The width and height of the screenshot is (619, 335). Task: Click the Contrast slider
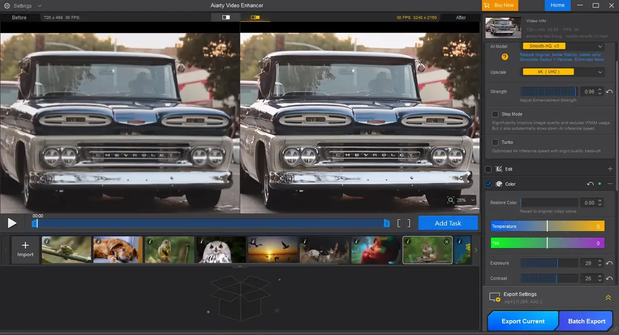[550, 278]
